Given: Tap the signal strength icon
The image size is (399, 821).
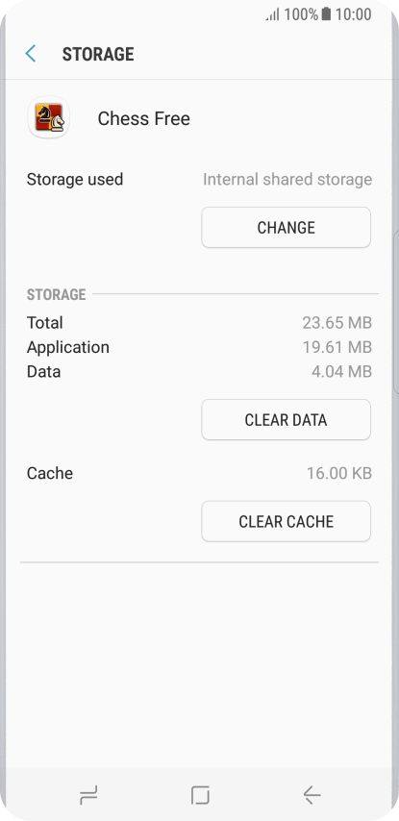Looking at the screenshot, I should [273, 14].
